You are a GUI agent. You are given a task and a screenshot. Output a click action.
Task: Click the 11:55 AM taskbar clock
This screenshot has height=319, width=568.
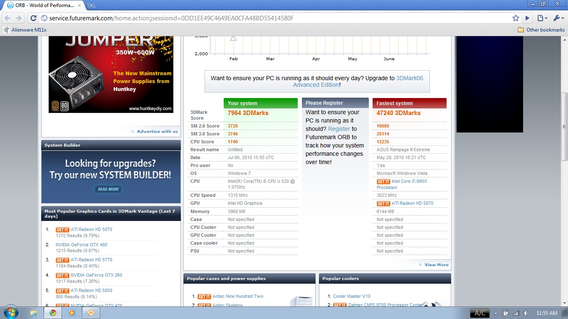[x=547, y=313]
